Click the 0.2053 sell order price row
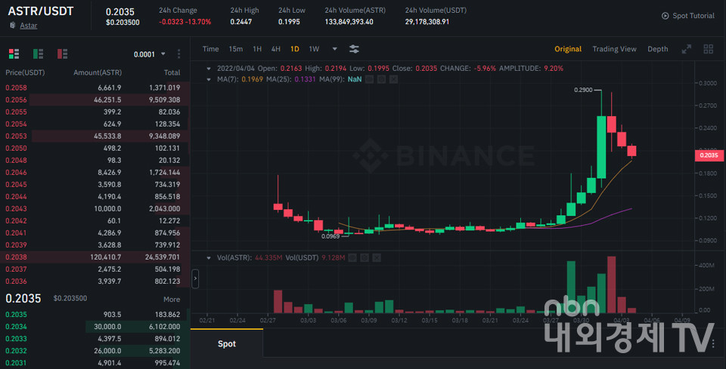 [x=17, y=136]
